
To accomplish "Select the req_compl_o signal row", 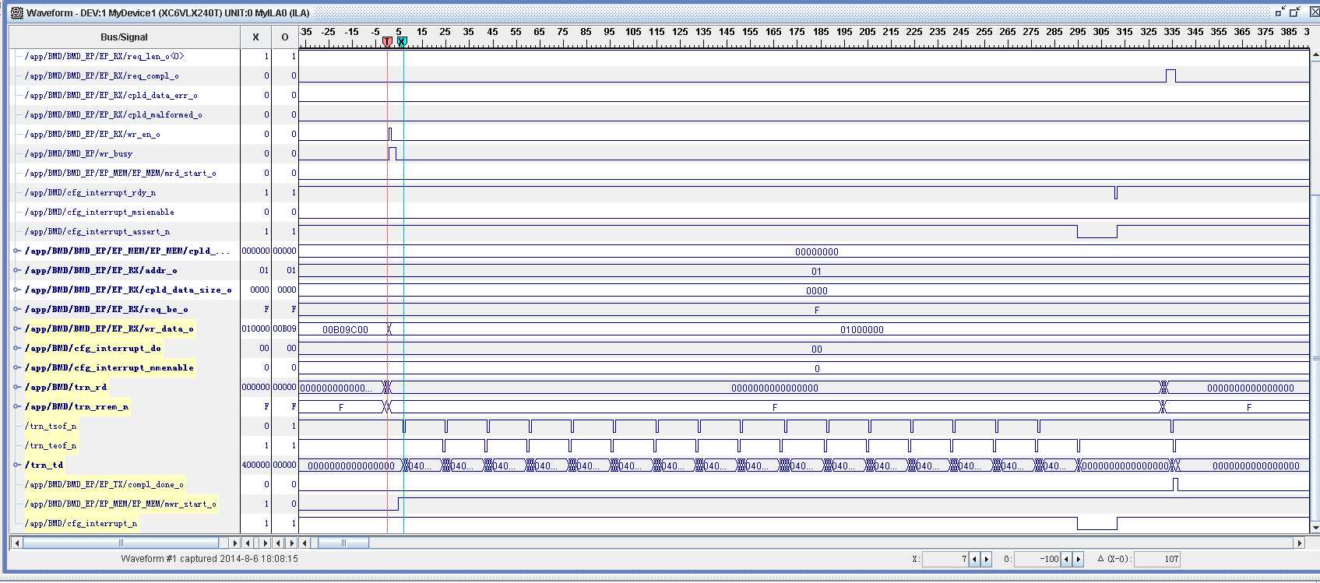I will [102, 76].
